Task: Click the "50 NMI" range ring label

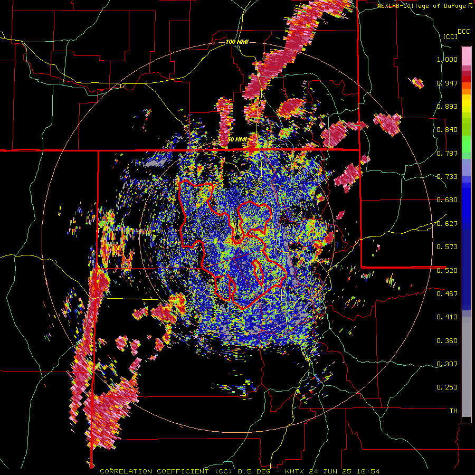Action: point(237,139)
